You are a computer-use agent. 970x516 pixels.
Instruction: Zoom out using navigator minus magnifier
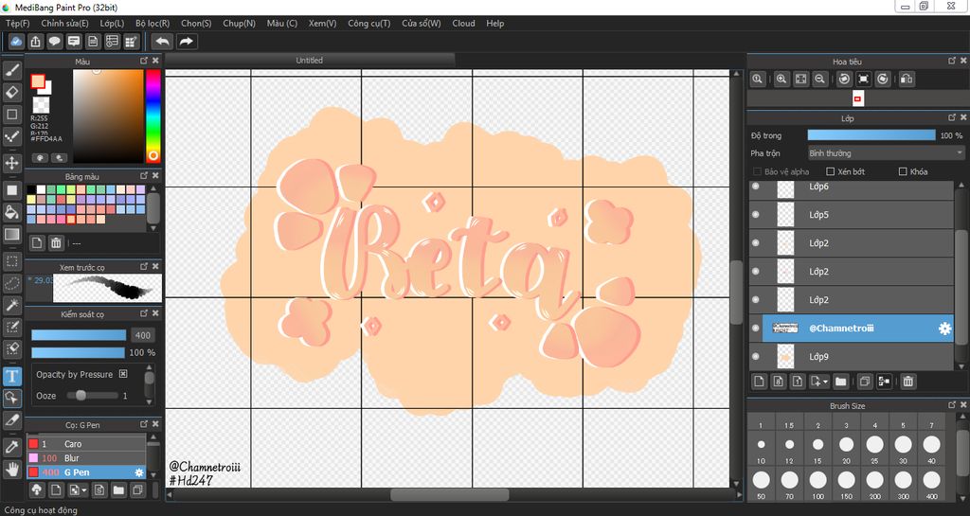(x=819, y=80)
